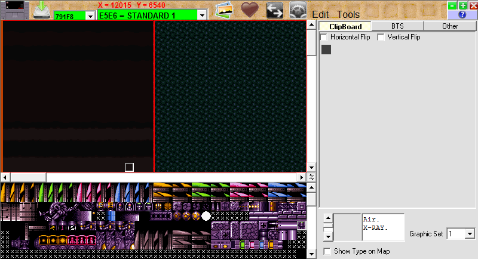Screen dimensions: 478x259
Task: Open the Edit menu
Action: pyautogui.click(x=320, y=14)
